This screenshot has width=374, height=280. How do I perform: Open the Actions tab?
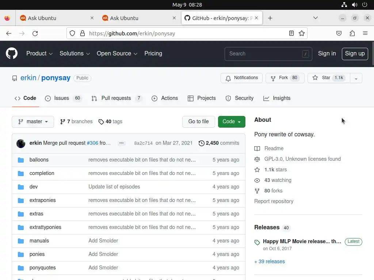[x=165, y=98]
